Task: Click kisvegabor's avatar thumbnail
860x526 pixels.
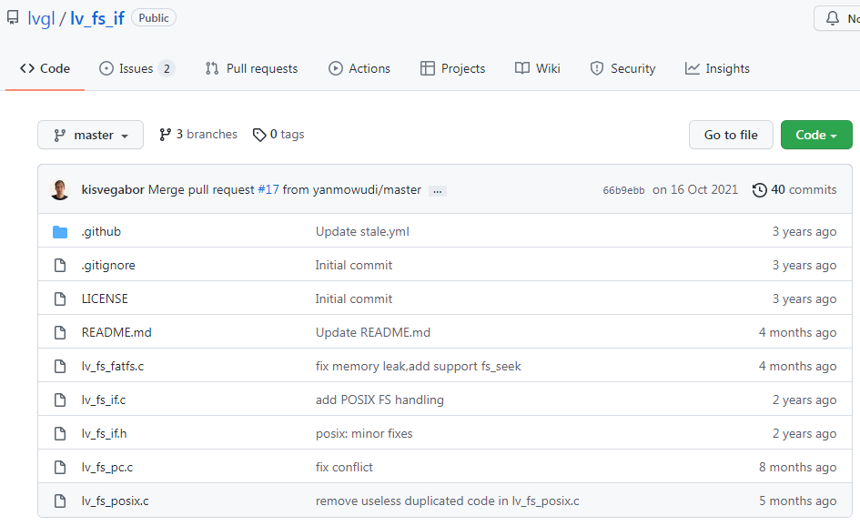Action: 60,190
